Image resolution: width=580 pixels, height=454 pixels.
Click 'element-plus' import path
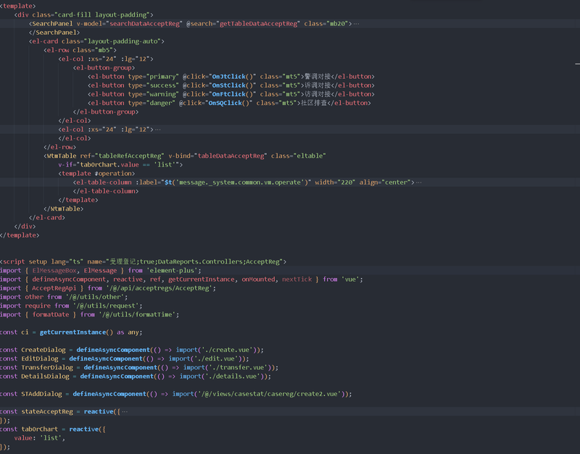(173, 271)
